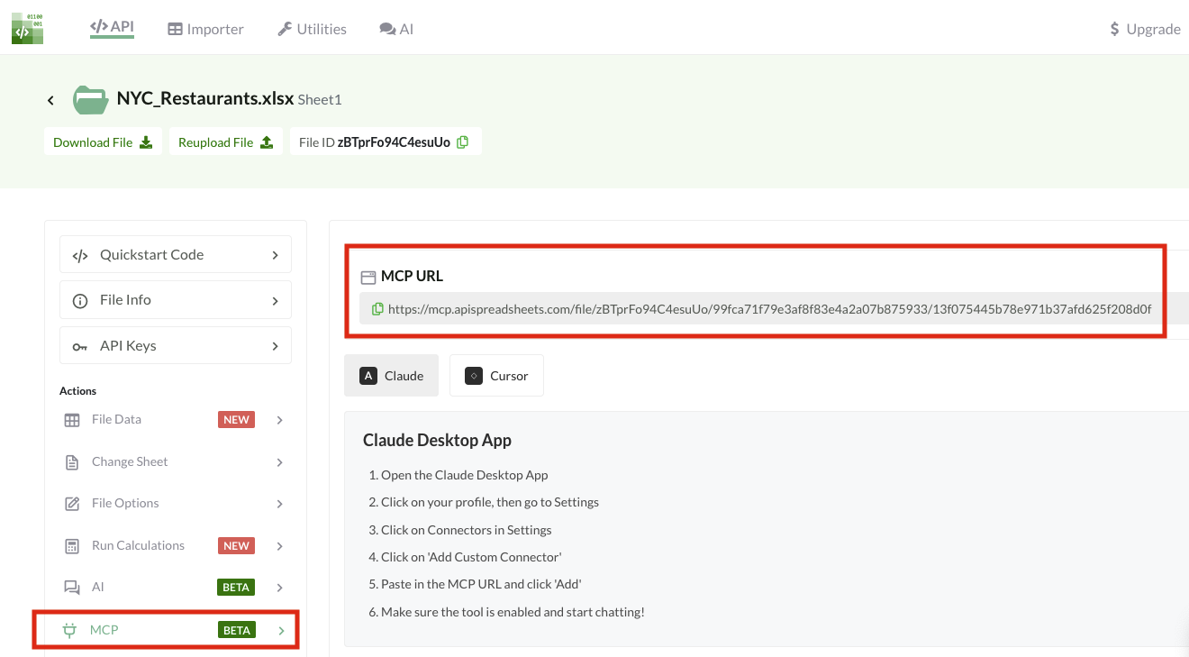This screenshot has height=657, width=1189.
Task: Click the MCP plug icon in sidebar
Action: tap(70, 630)
